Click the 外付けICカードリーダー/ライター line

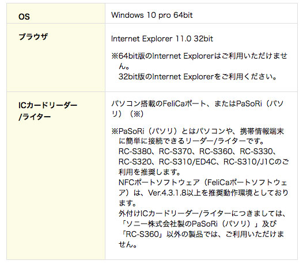(x=202, y=213)
